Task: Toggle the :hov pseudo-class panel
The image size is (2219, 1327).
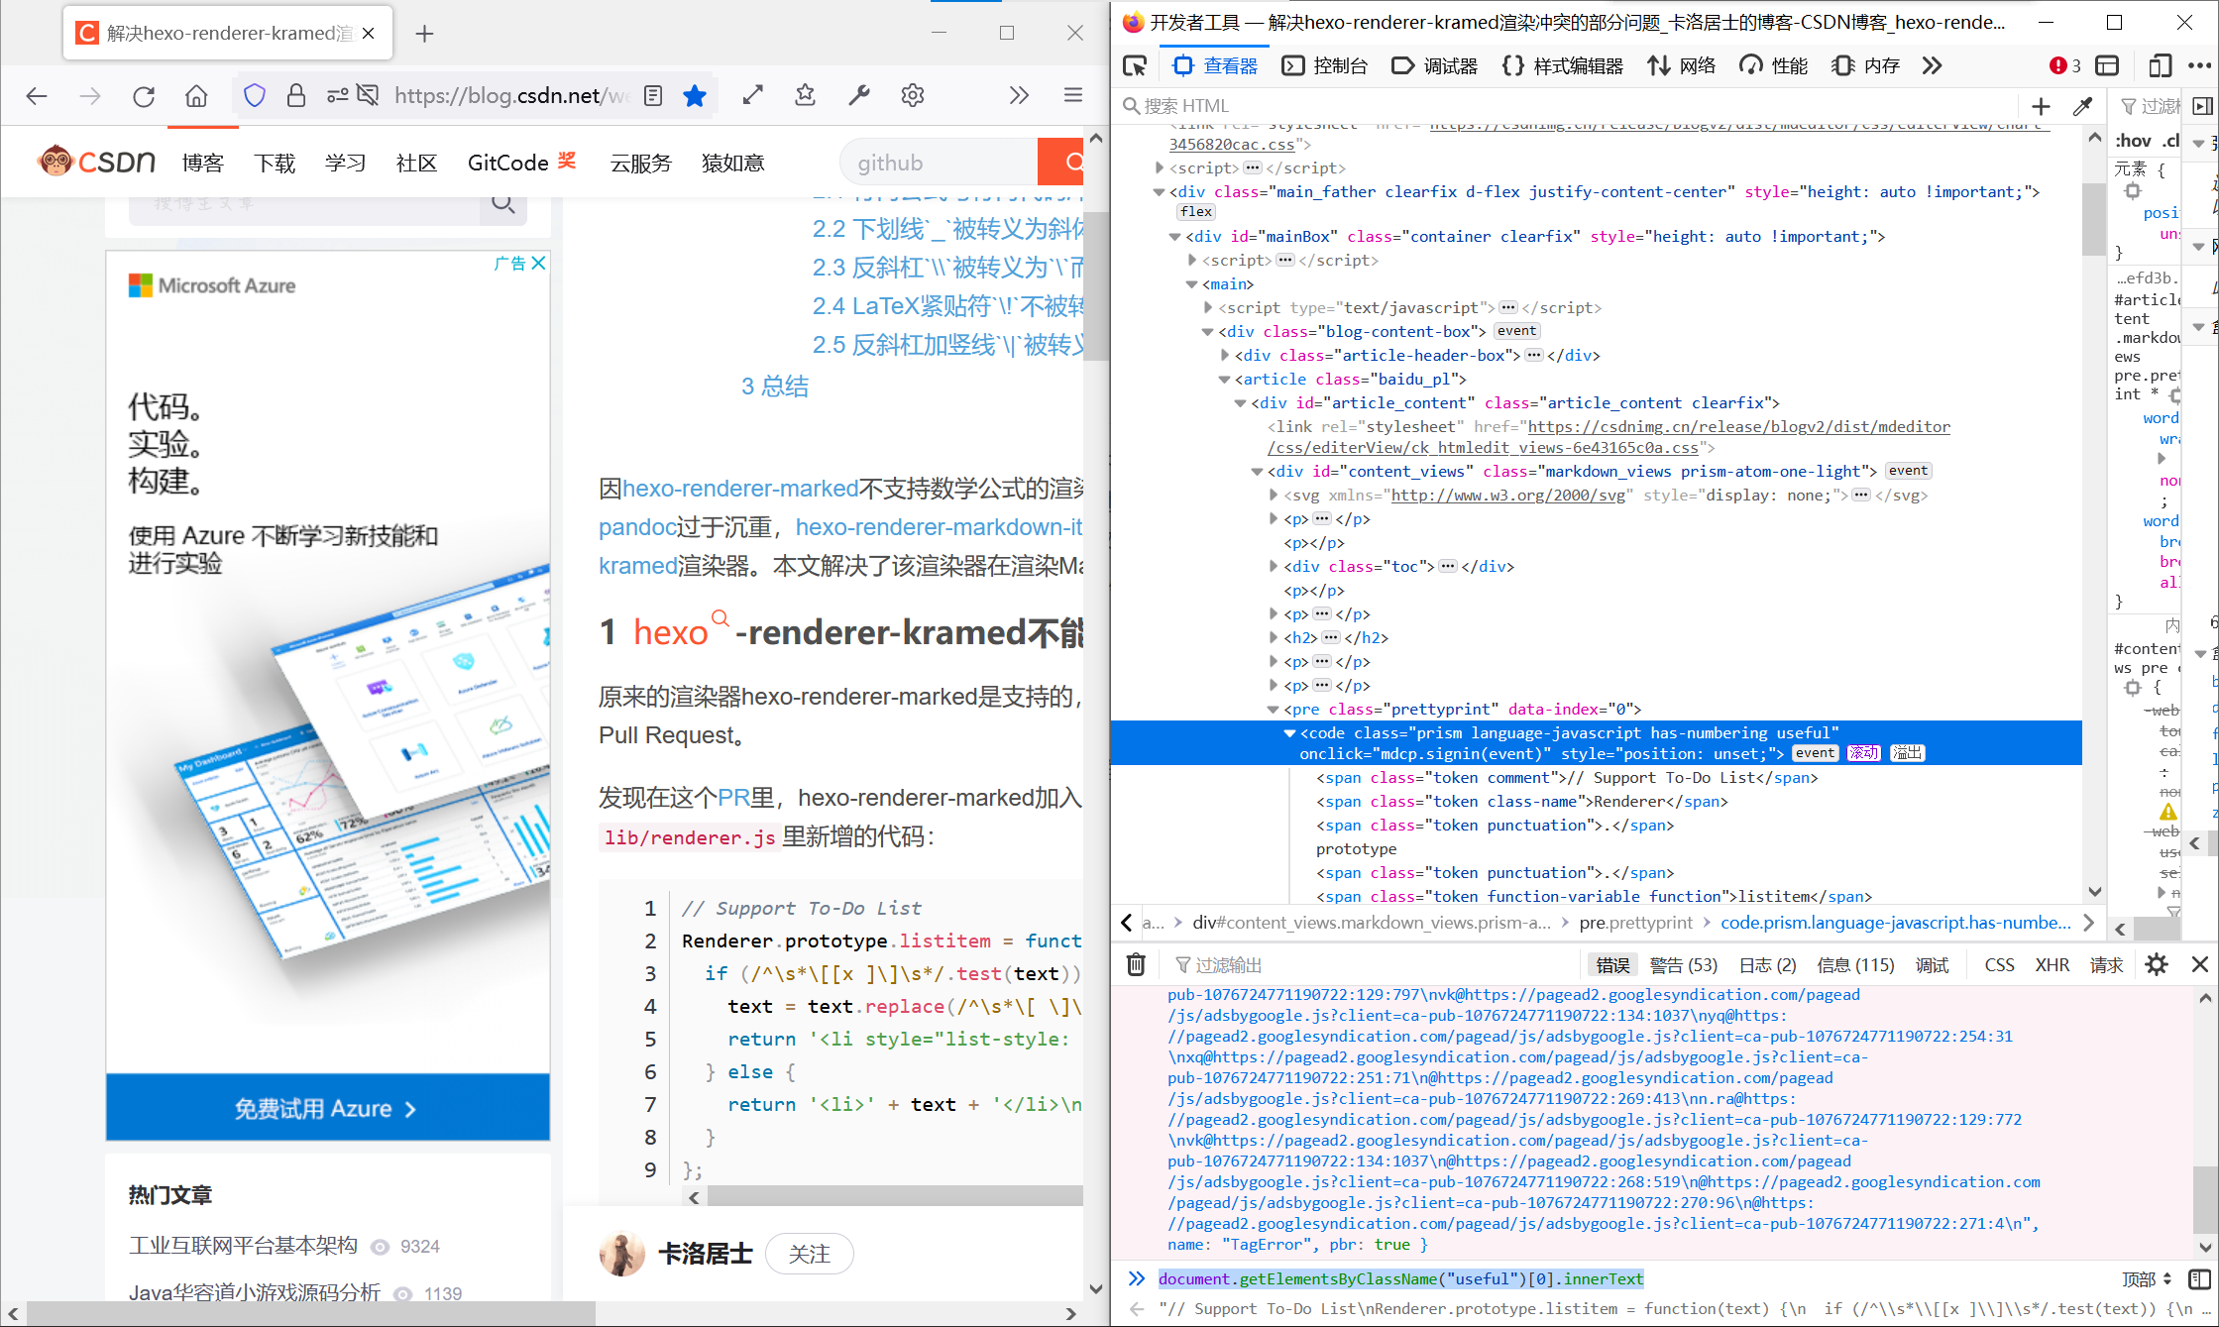Action: point(2133,141)
